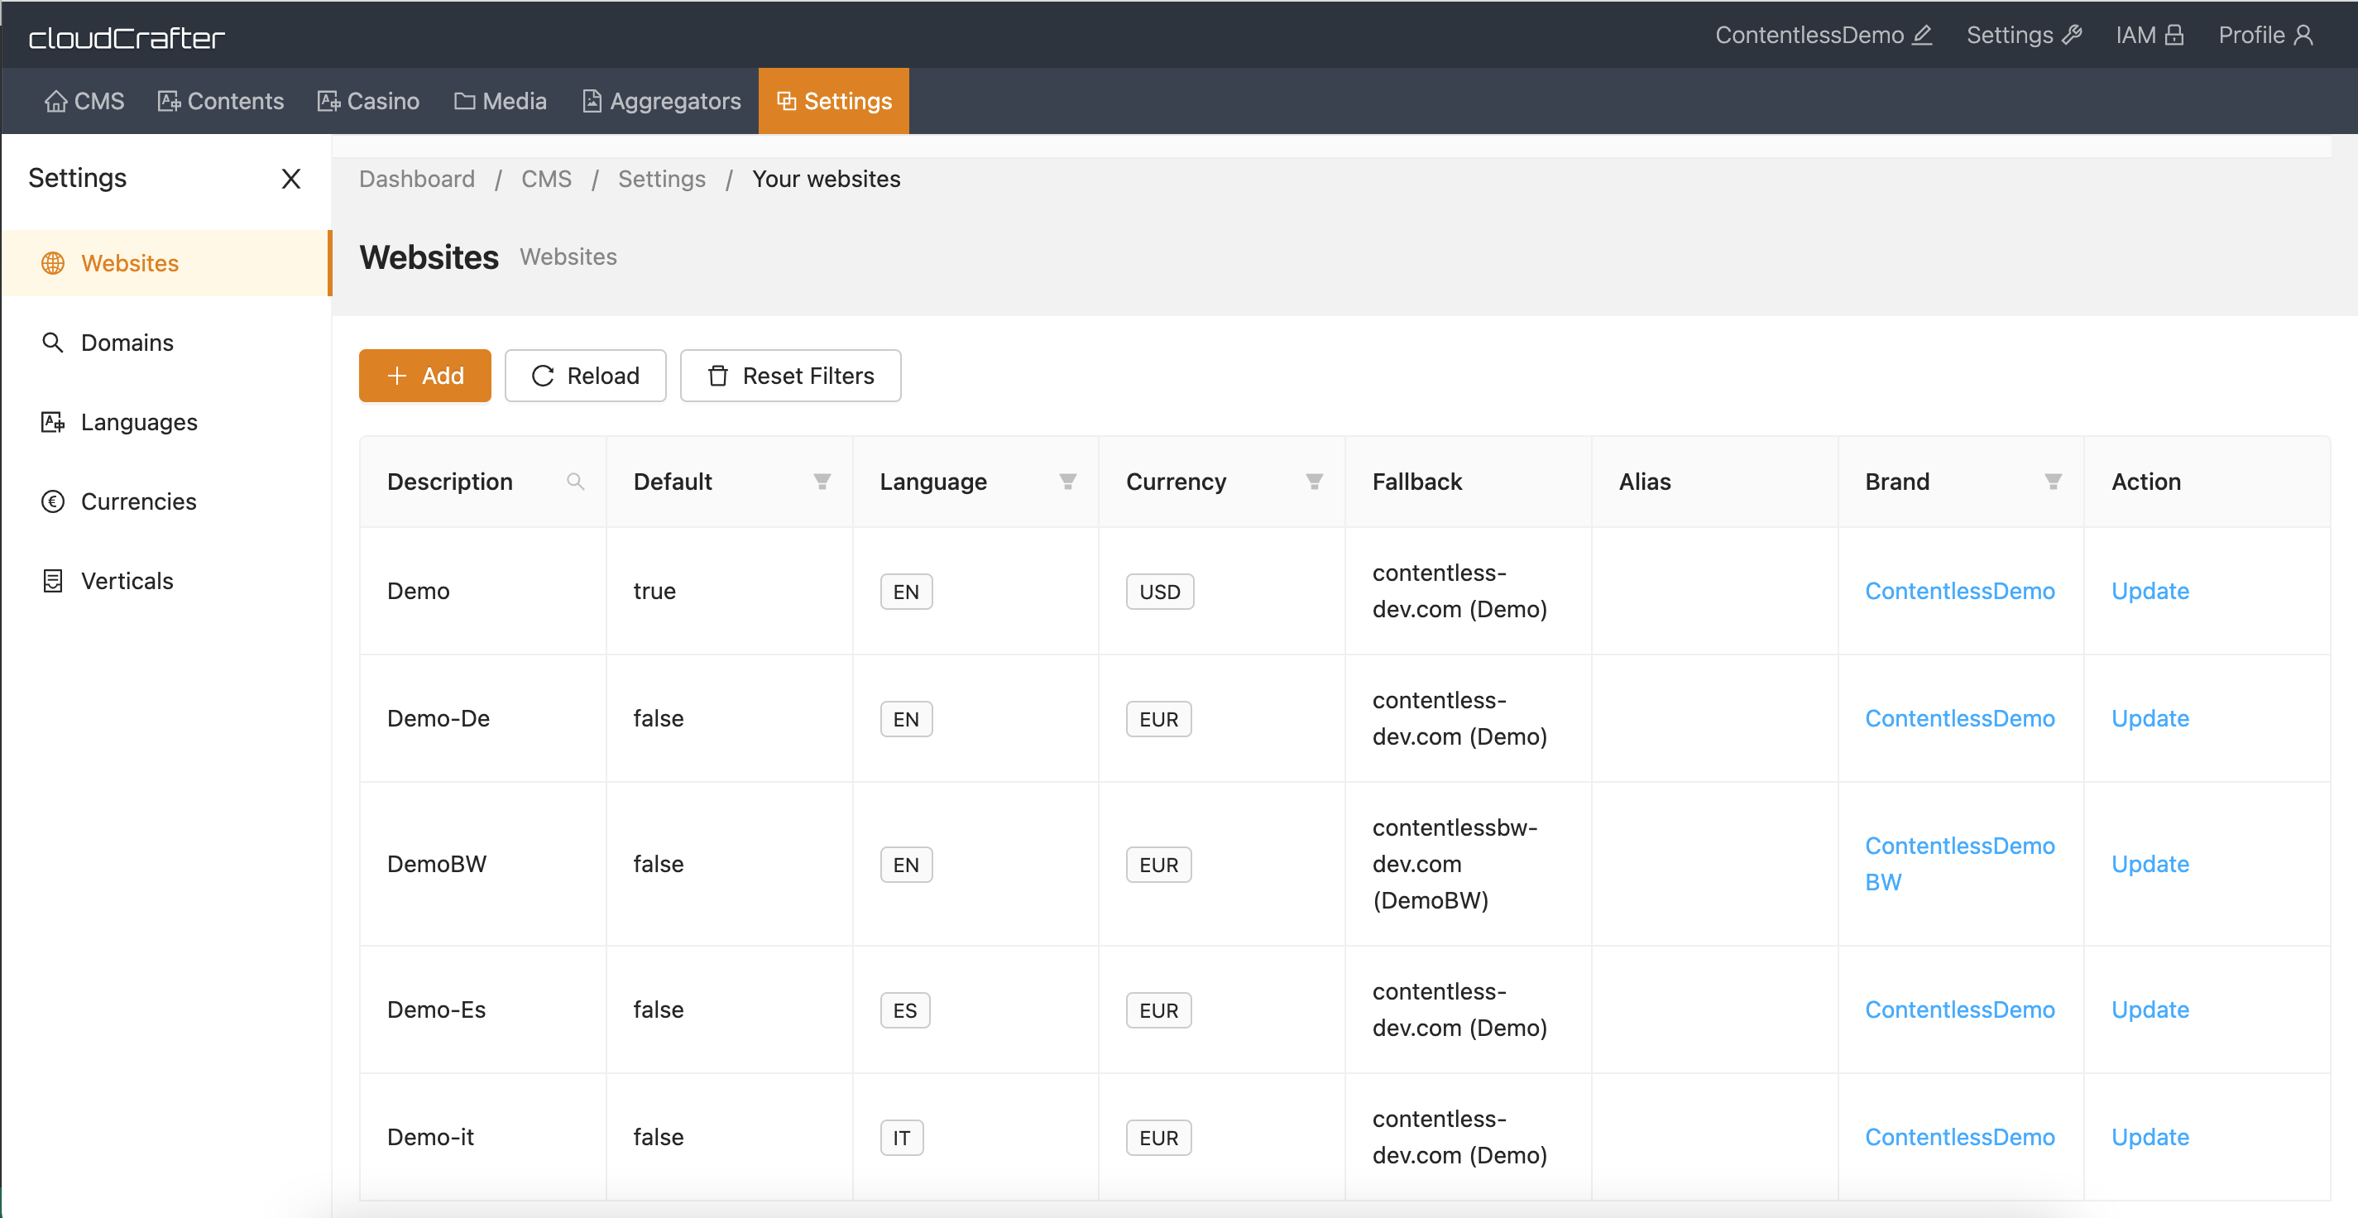Click the IT language tag

pos(902,1138)
